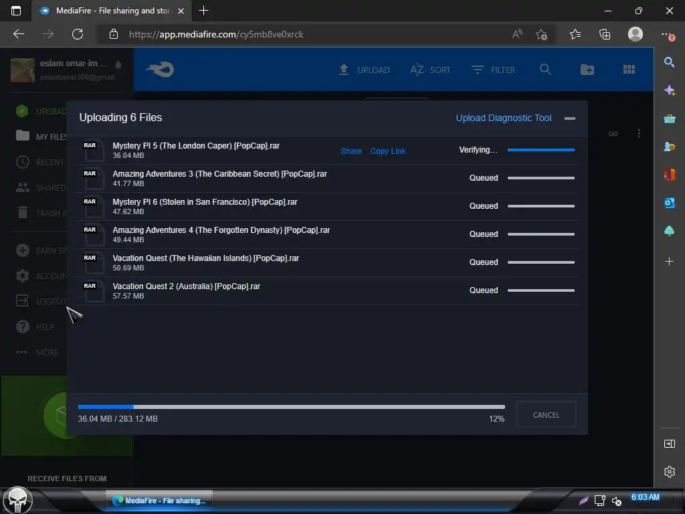
Task: Click the new folder icon
Action: click(587, 69)
